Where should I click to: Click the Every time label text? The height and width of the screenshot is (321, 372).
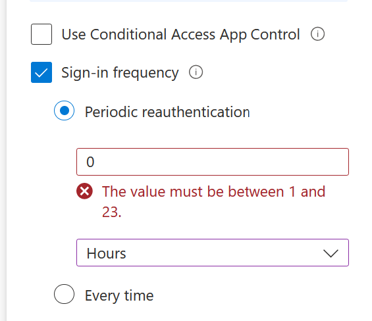[x=119, y=296]
